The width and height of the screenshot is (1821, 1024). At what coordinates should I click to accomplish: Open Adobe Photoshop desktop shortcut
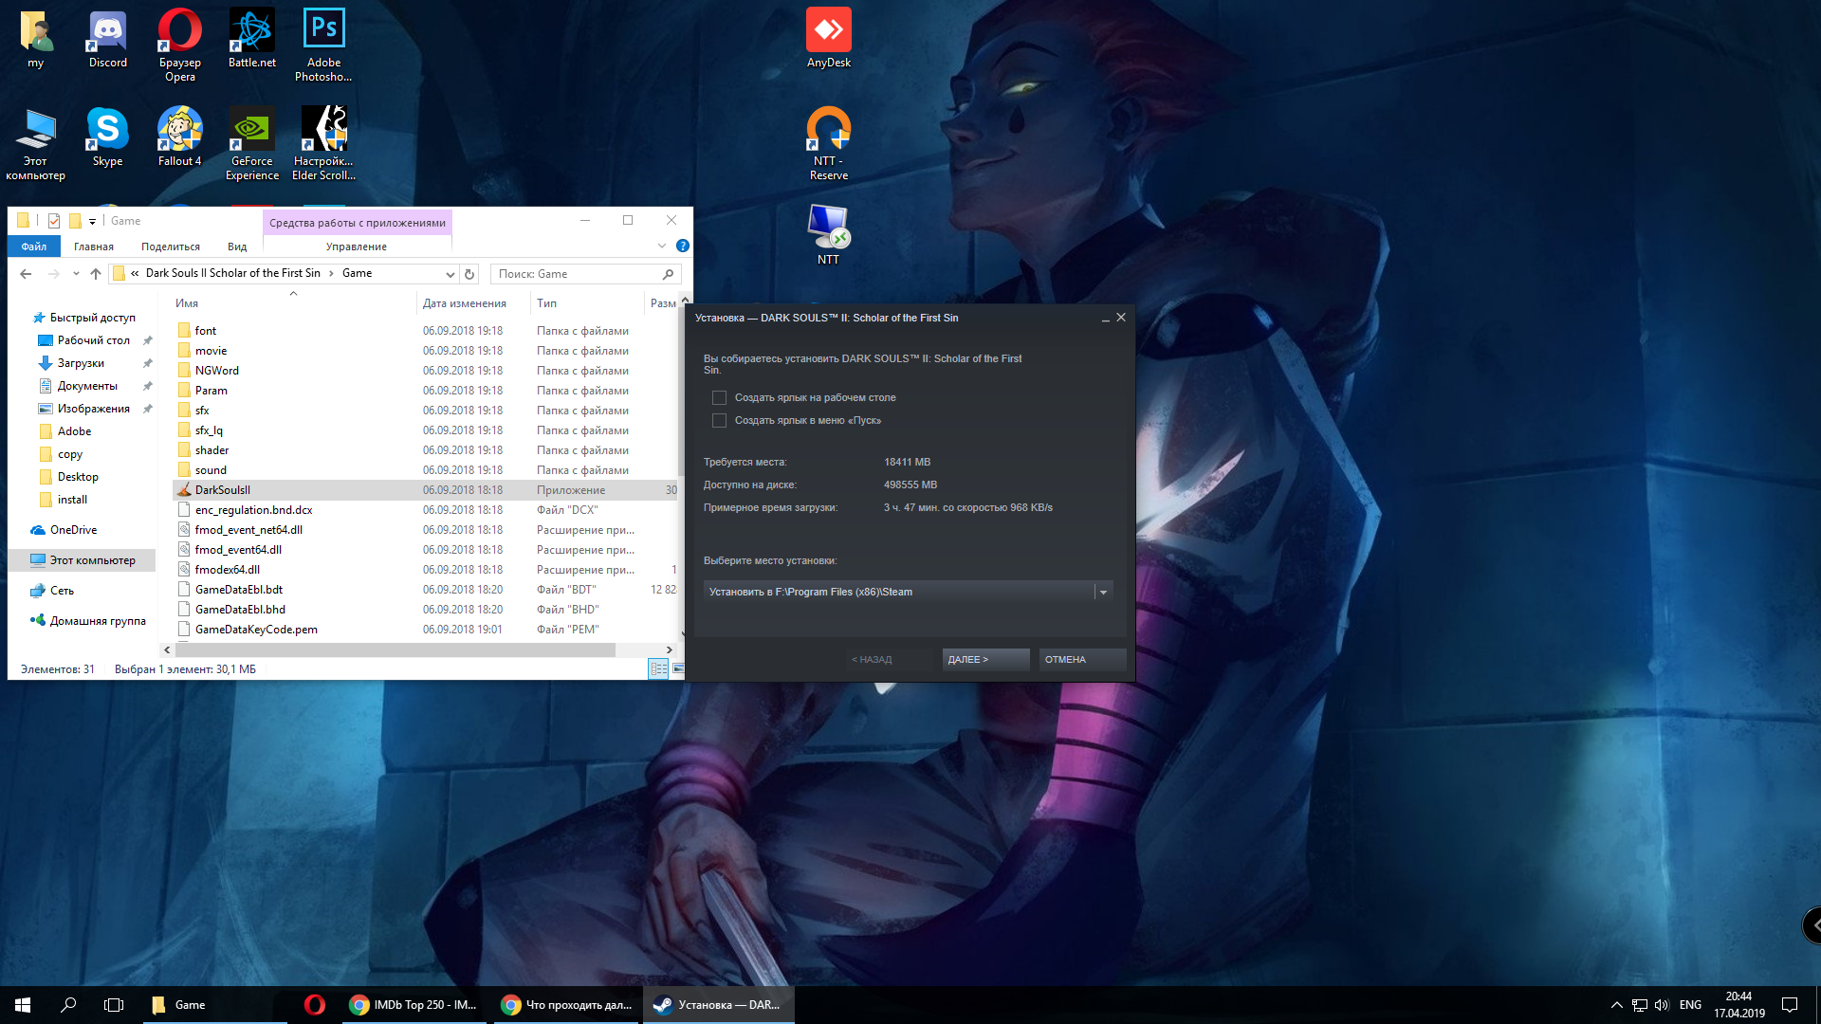pyautogui.click(x=323, y=46)
